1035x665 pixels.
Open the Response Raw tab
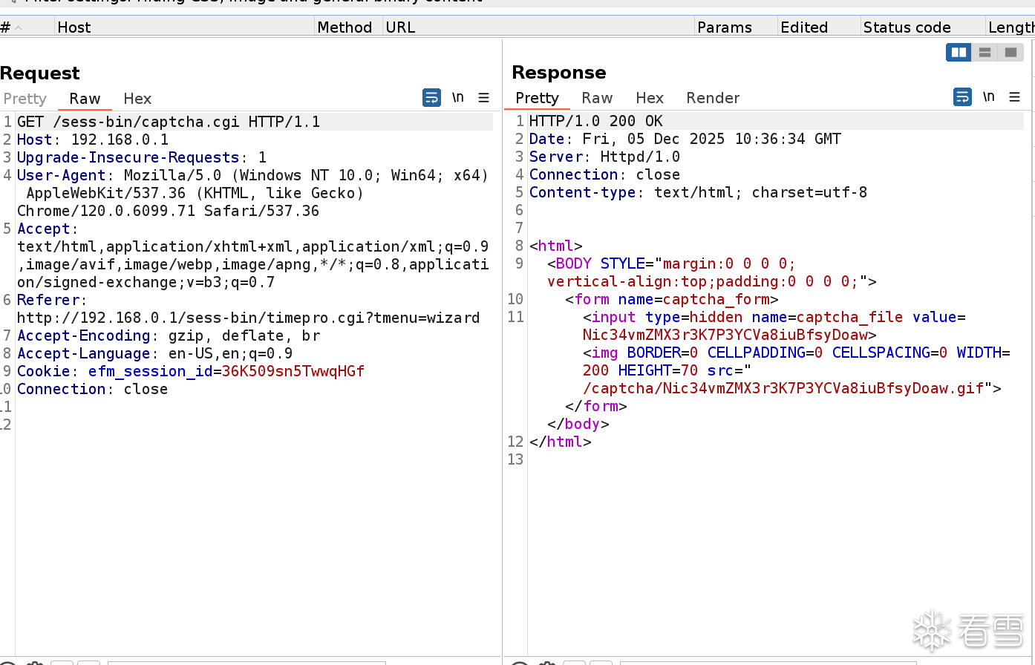pyautogui.click(x=597, y=98)
